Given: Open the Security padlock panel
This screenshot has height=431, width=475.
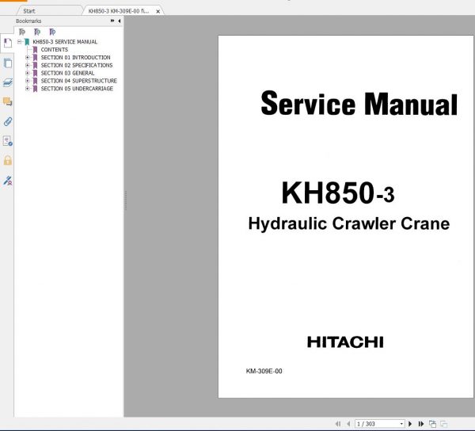Looking at the screenshot, I should click(8, 160).
